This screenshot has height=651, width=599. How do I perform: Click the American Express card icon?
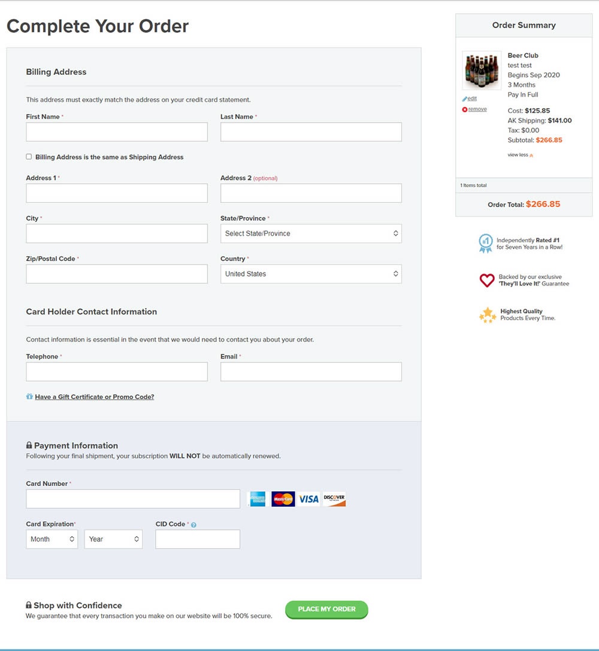(x=256, y=499)
